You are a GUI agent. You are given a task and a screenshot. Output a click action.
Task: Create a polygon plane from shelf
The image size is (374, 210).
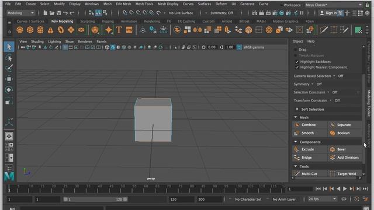[x=71, y=30]
